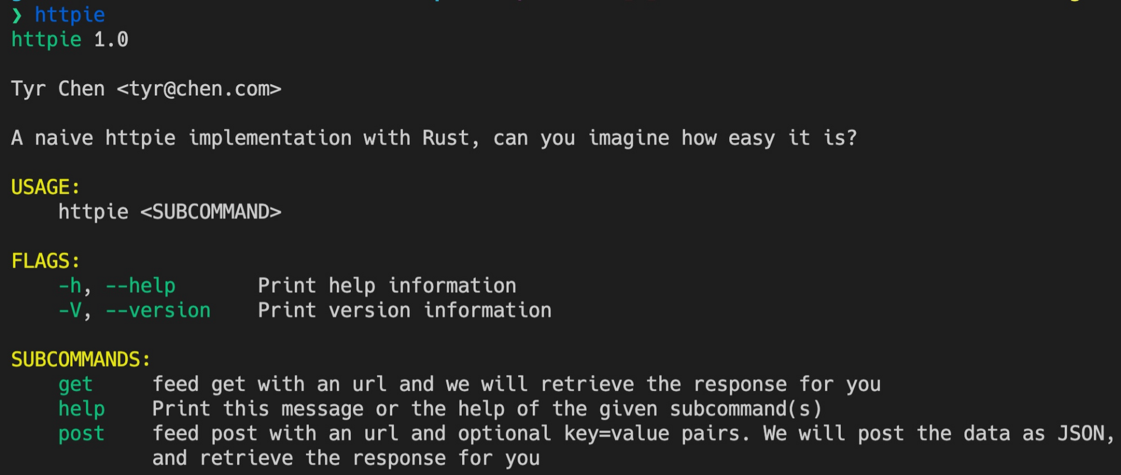Viewport: 1121px width, 475px height.
Task: Click the green help subcommand
Action: [x=81, y=409]
